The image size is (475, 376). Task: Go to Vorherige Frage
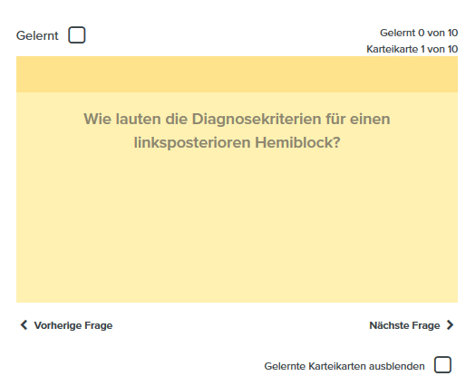(x=66, y=325)
